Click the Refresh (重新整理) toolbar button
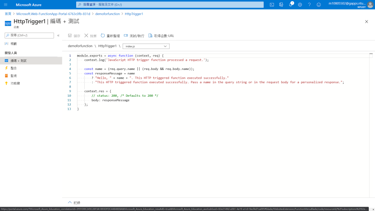This screenshot has height=211, width=375. tap(110, 36)
